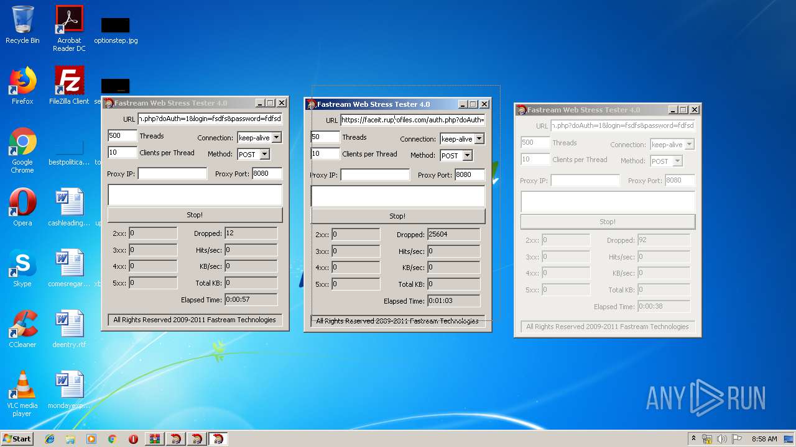
Task: Click the Chrome icon in the taskbar
Action: [112, 439]
